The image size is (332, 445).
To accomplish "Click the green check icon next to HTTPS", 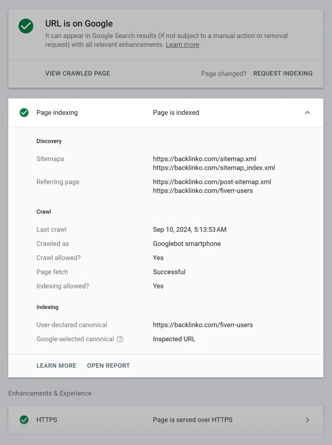I will 24,420.
